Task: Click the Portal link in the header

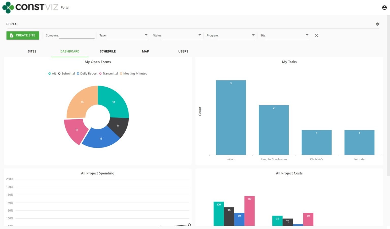Action: coord(65,7)
